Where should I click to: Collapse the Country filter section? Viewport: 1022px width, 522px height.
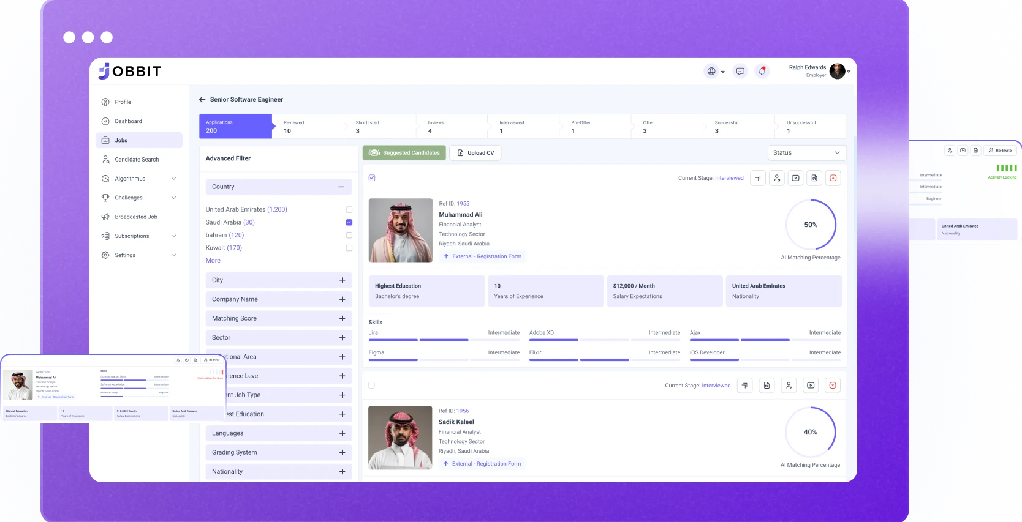click(341, 187)
